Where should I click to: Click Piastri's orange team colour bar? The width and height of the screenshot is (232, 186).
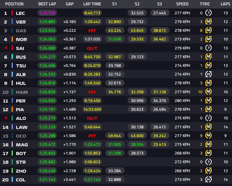tap(12, 109)
